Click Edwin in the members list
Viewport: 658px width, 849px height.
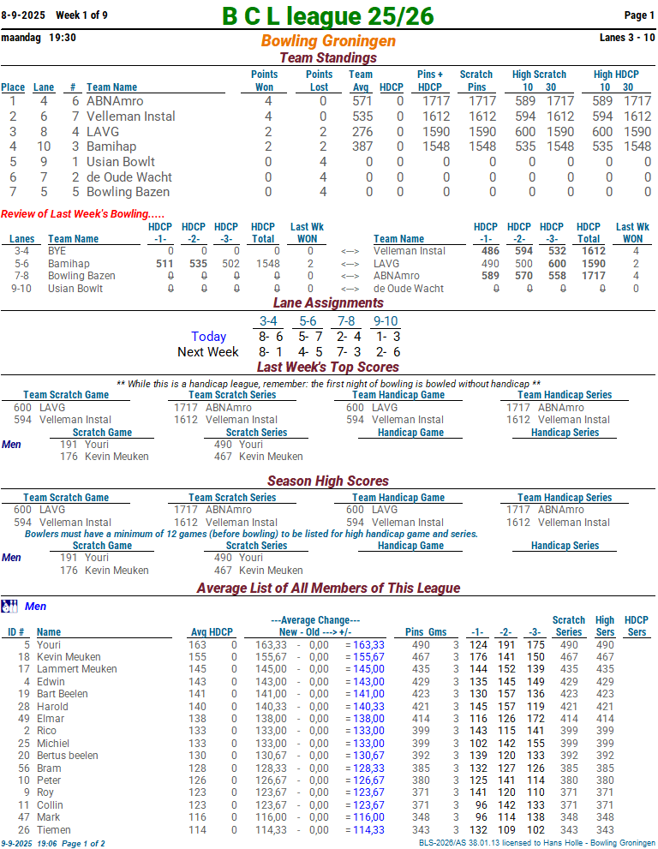(51, 682)
